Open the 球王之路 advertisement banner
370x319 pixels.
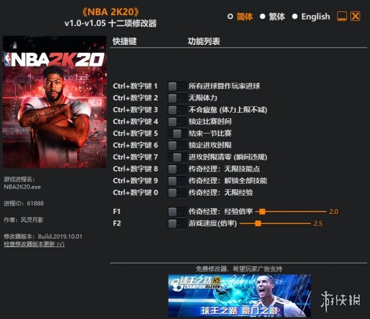[239, 296]
